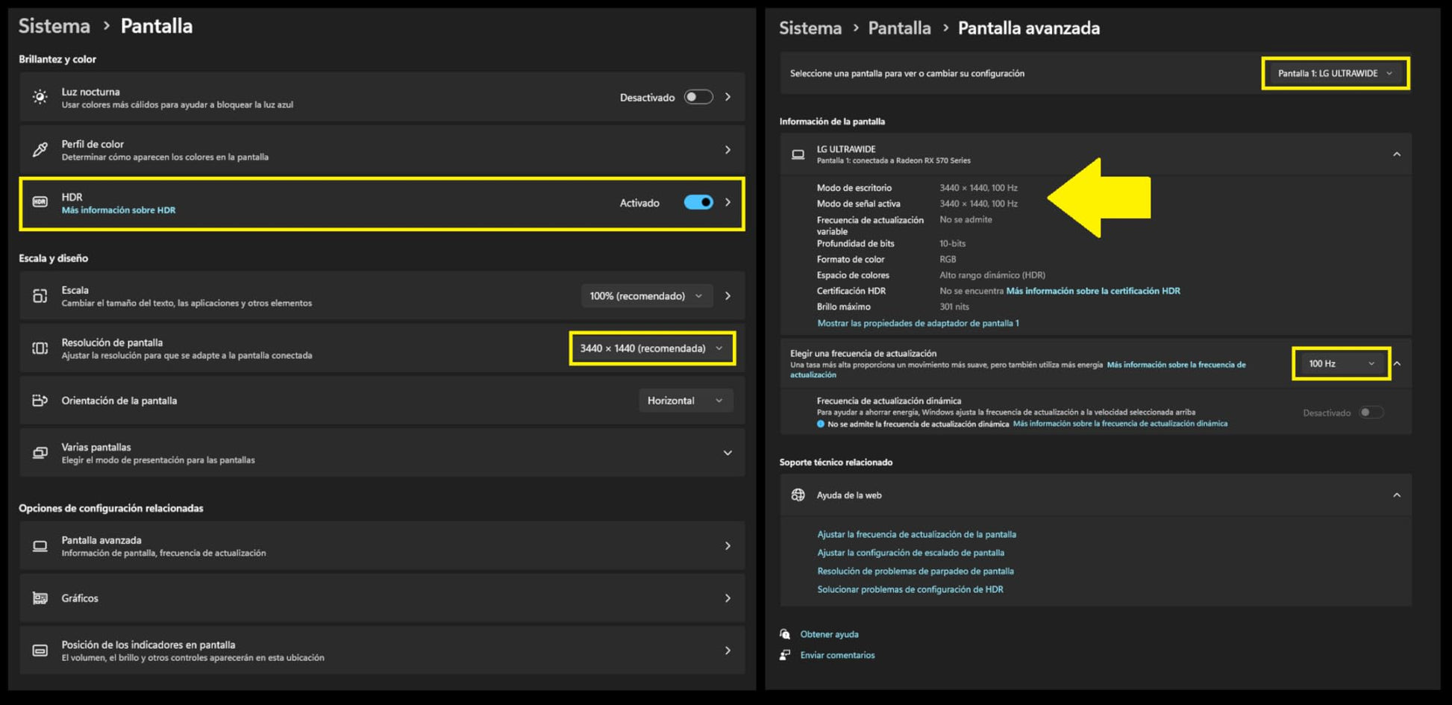Open the Pantalla avanzada settings row
Screen dimensions: 1452x705
click(382, 546)
